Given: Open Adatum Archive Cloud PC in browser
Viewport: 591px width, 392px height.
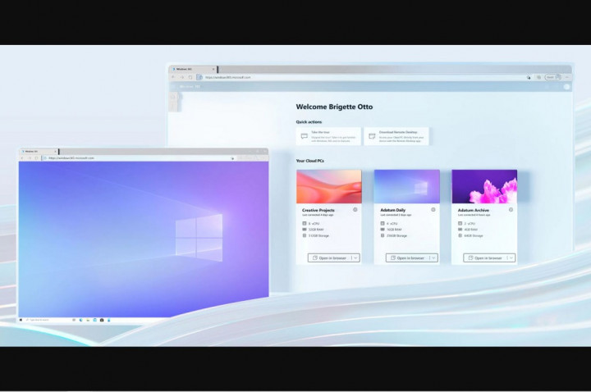Looking at the screenshot, I should (x=485, y=258).
